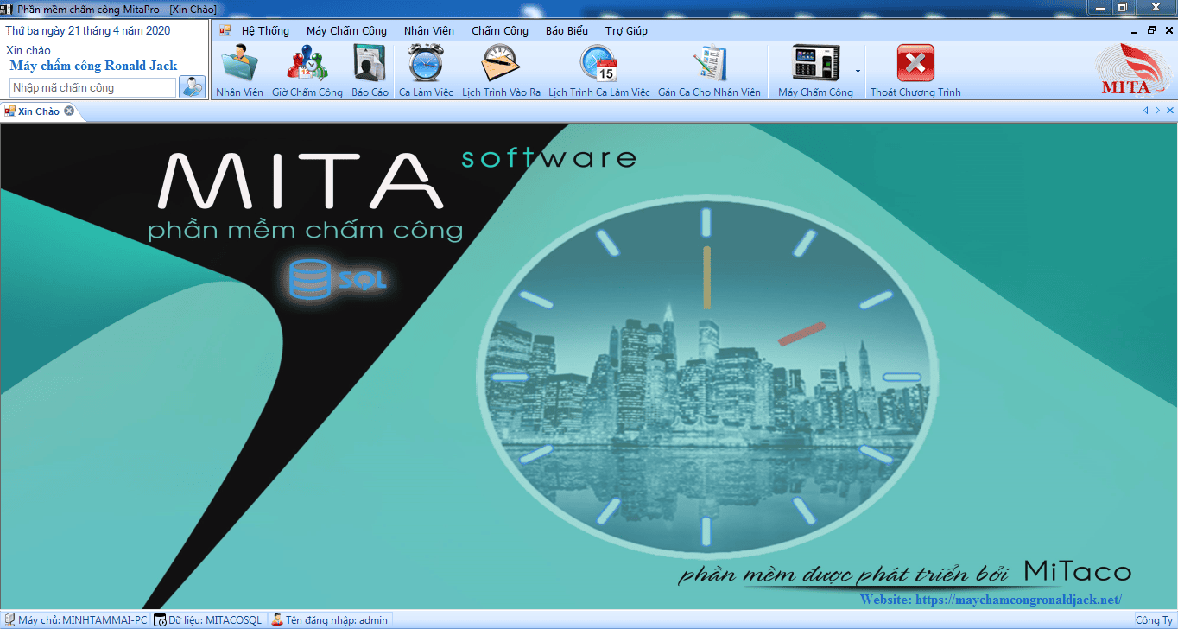1178x629 pixels.
Task: Select the Xin Chào tab
Action: pos(38,111)
